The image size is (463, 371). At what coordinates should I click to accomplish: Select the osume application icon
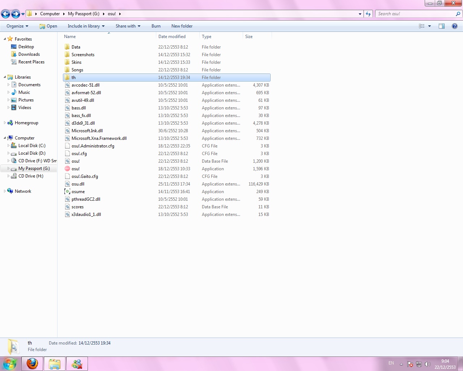pos(67,191)
